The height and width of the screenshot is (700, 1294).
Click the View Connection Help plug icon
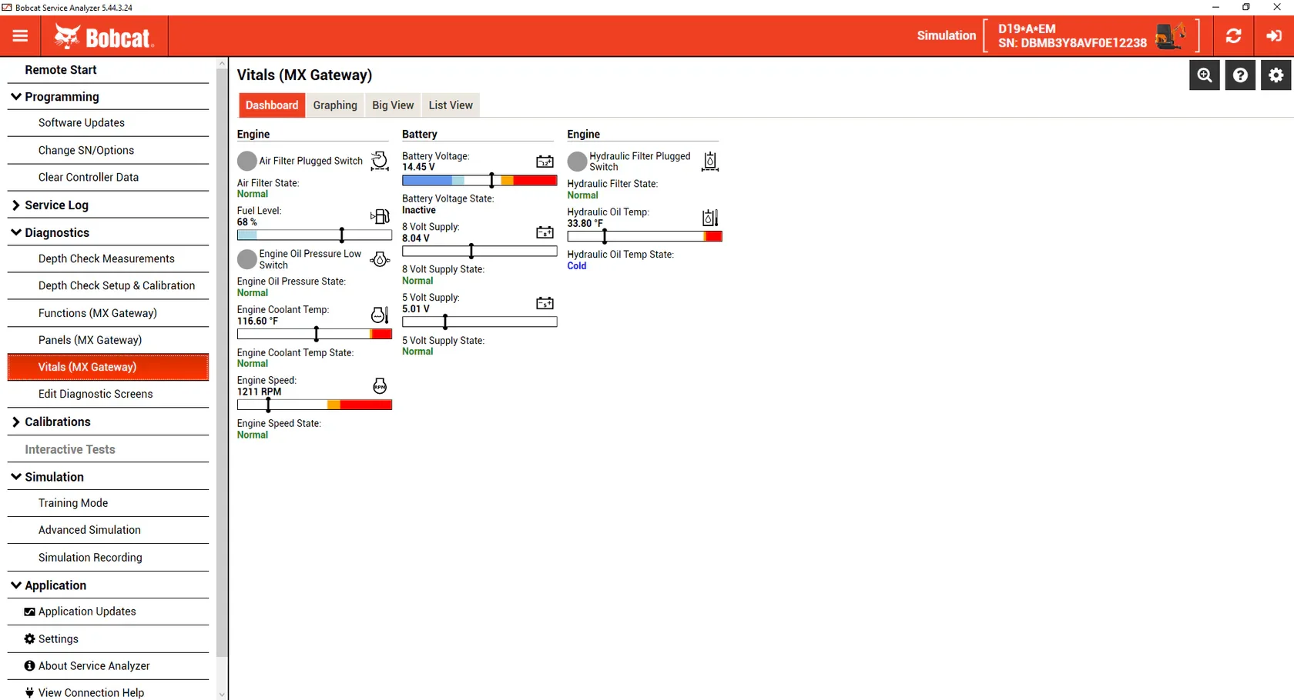[x=29, y=693]
